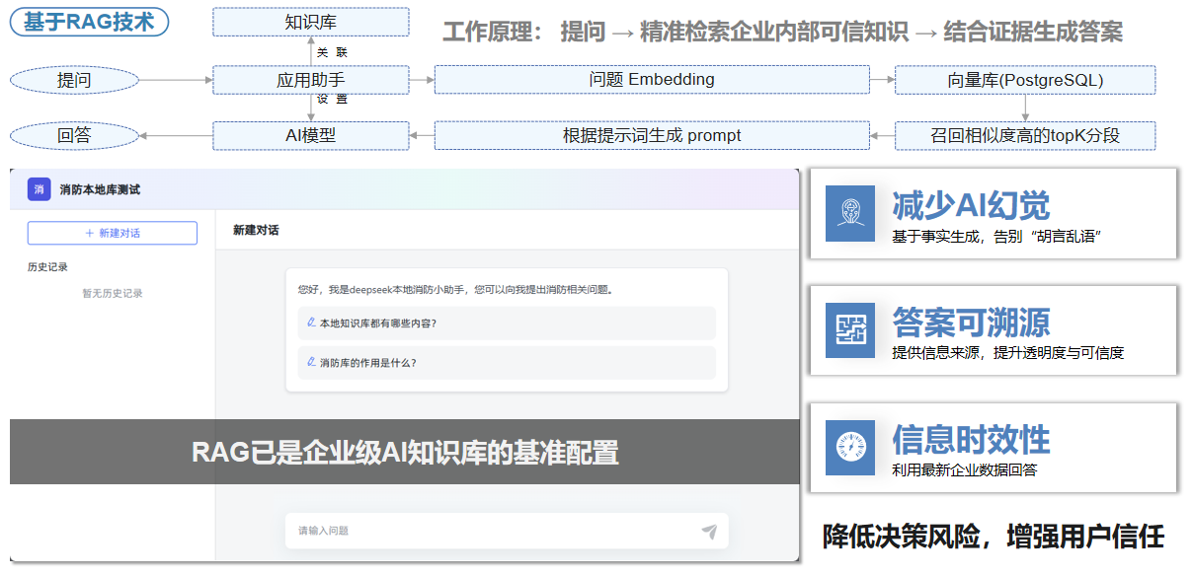Click the 问题 Embedding flowchart box

(652, 80)
